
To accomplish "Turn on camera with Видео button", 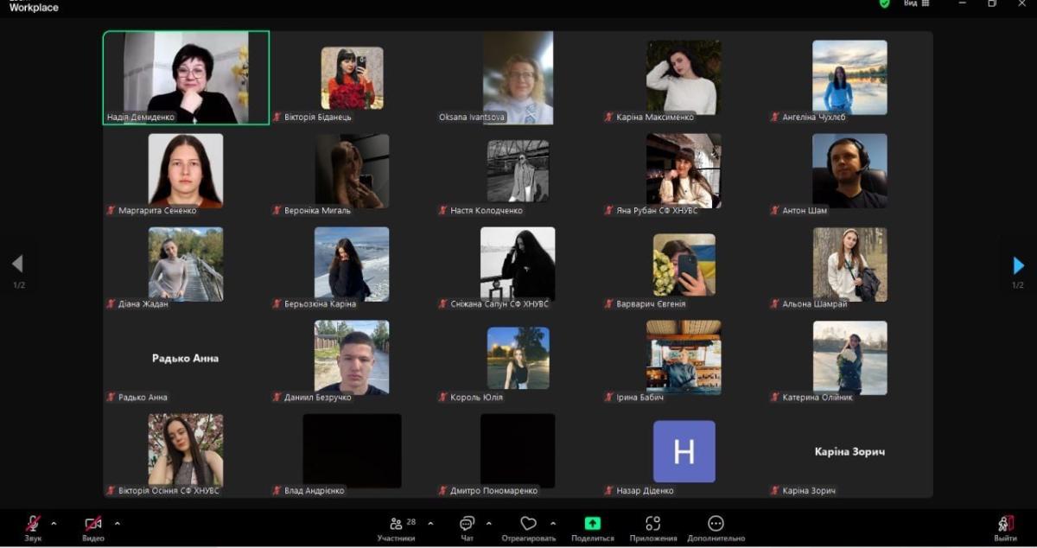I will pos(93,524).
